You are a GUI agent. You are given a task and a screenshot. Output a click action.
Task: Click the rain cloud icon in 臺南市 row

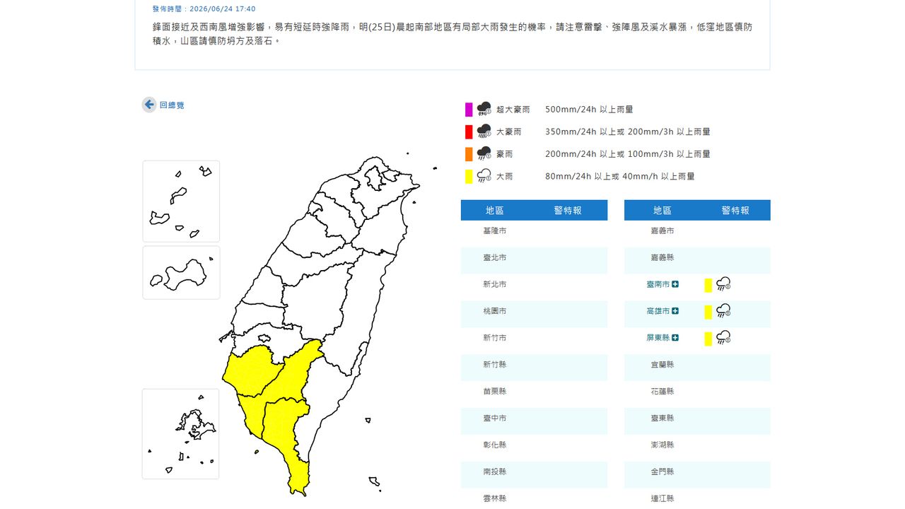pos(723,284)
